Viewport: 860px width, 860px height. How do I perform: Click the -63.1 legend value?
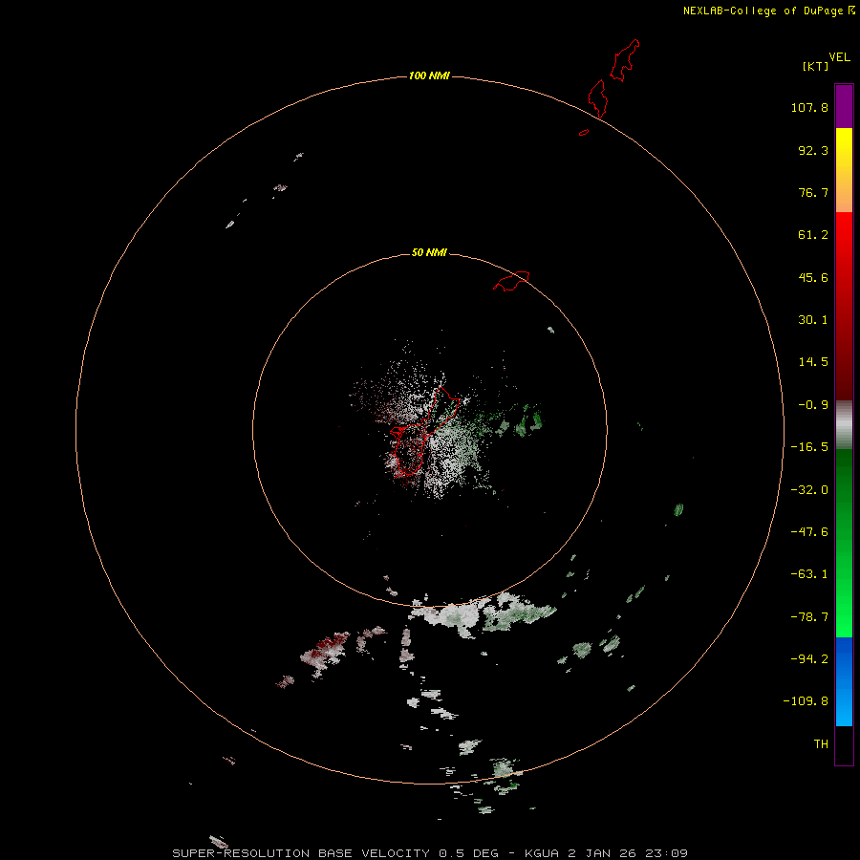coord(809,574)
